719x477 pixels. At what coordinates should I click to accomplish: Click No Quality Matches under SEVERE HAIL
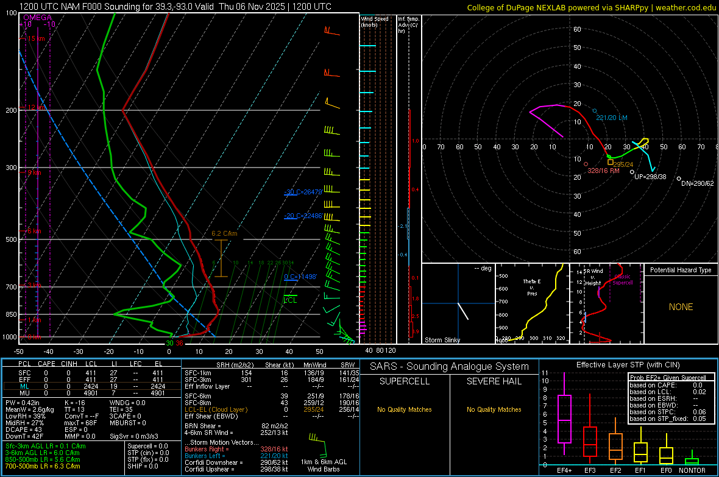pyautogui.click(x=494, y=409)
